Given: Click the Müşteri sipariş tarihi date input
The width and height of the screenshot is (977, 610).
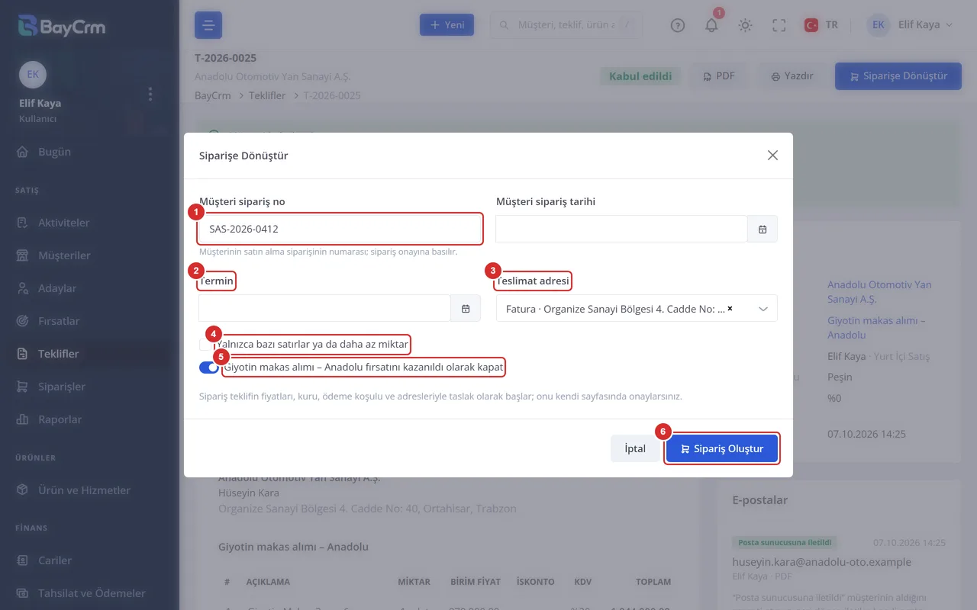Looking at the screenshot, I should 621,229.
